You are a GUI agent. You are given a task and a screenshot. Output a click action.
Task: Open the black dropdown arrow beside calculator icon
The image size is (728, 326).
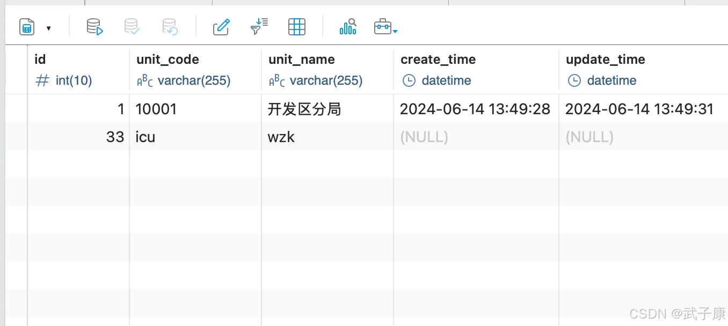click(x=48, y=28)
